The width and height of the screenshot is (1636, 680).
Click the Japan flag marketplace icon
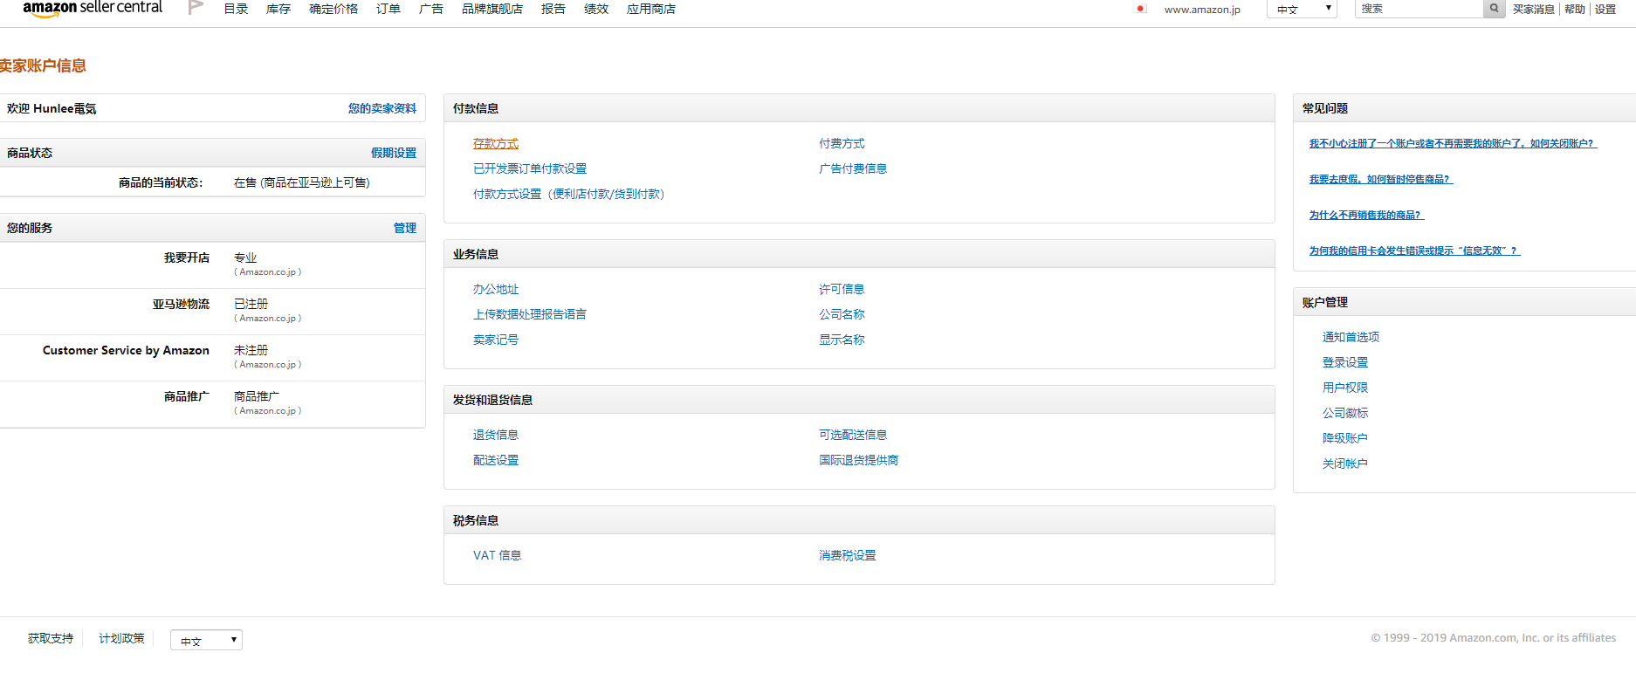coord(1140,9)
